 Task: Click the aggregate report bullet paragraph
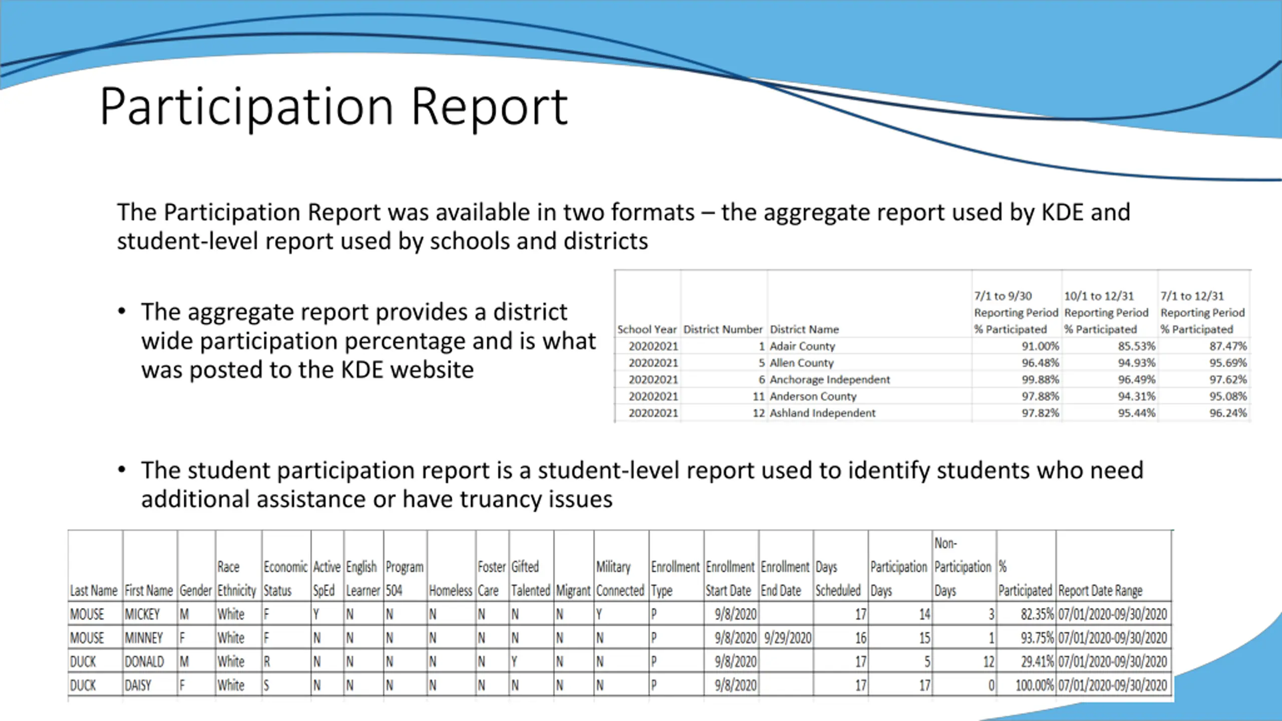(368, 340)
